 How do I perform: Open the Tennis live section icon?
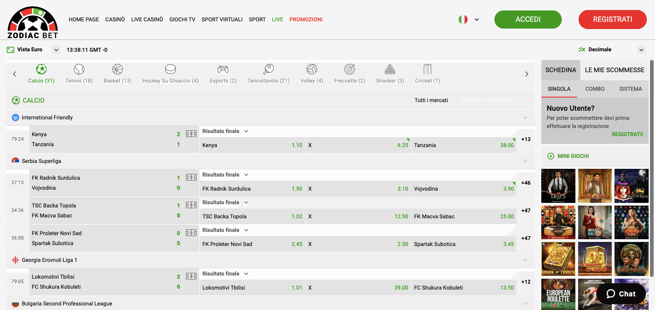click(78, 69)
